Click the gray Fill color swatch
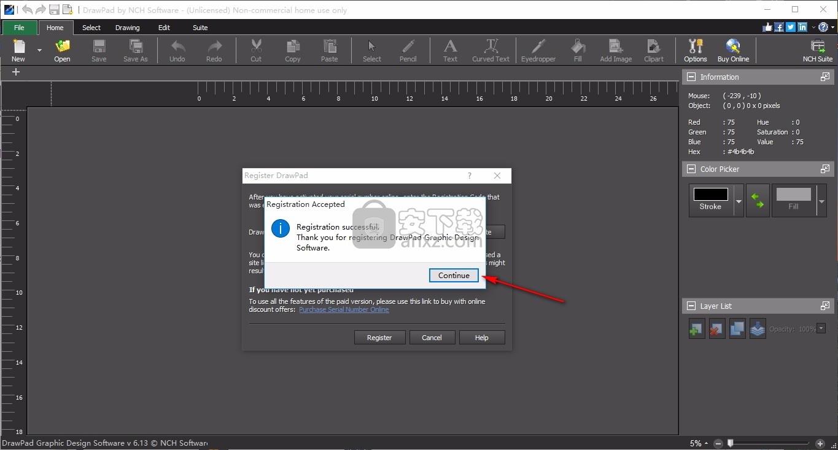This screenshot has height=450, width=838. coord(794,195)
